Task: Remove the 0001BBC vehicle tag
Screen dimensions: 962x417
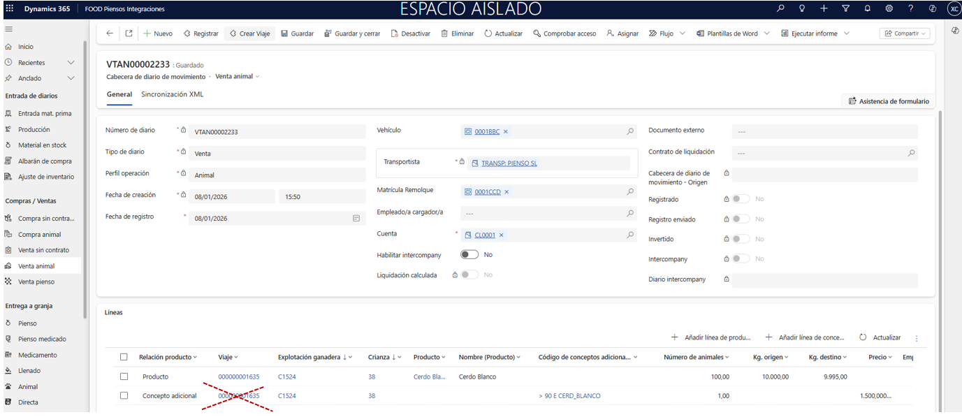Action: coord(506,131)
